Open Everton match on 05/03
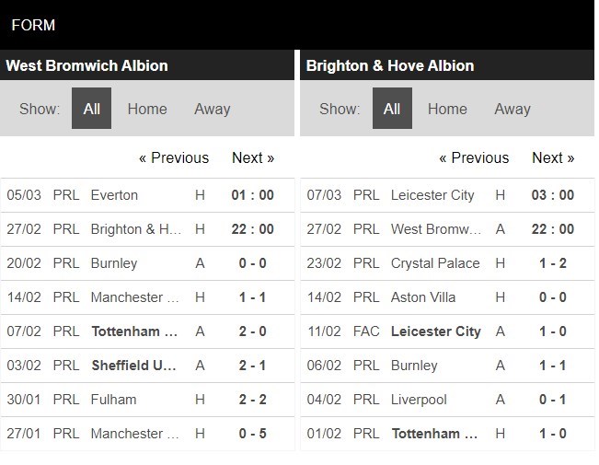The height and width of the screenshot is (465, 599). coord(114,195)
